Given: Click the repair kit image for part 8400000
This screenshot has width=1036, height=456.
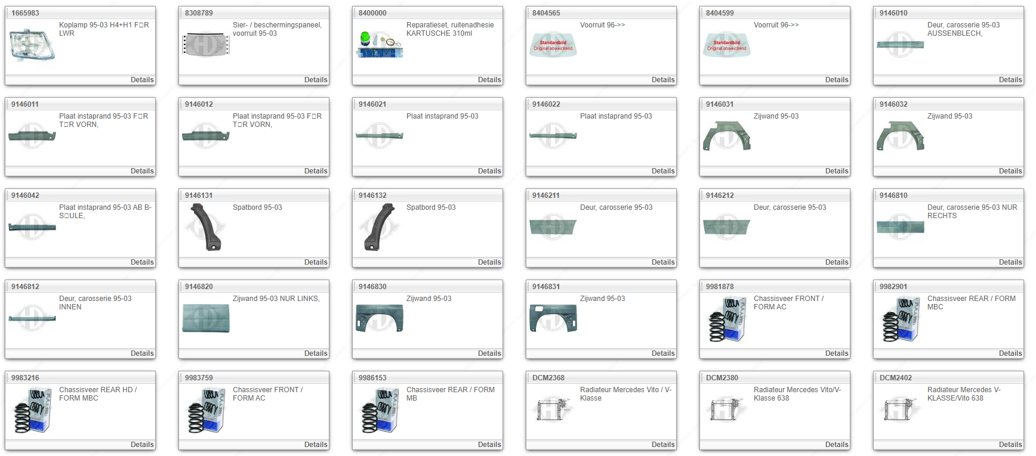Looking at the screenshot, I should pos(380,45).
